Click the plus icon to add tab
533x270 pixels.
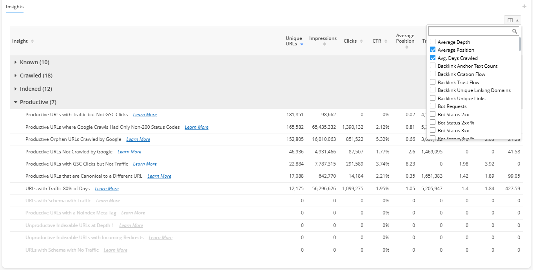click(x=524, y=7)
